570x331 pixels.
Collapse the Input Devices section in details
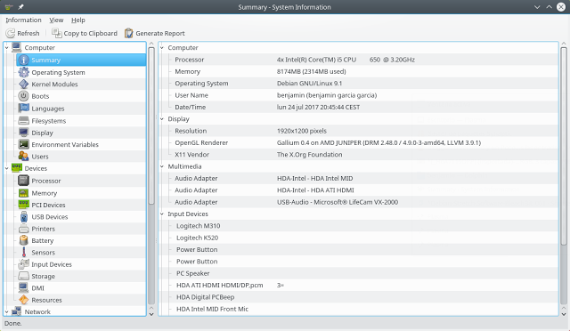pos(162,214)
